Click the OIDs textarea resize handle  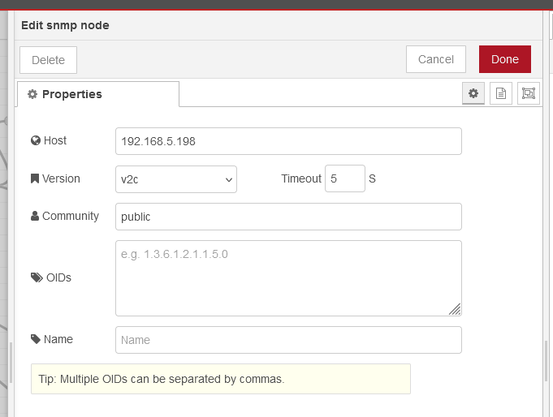point(455,309)
